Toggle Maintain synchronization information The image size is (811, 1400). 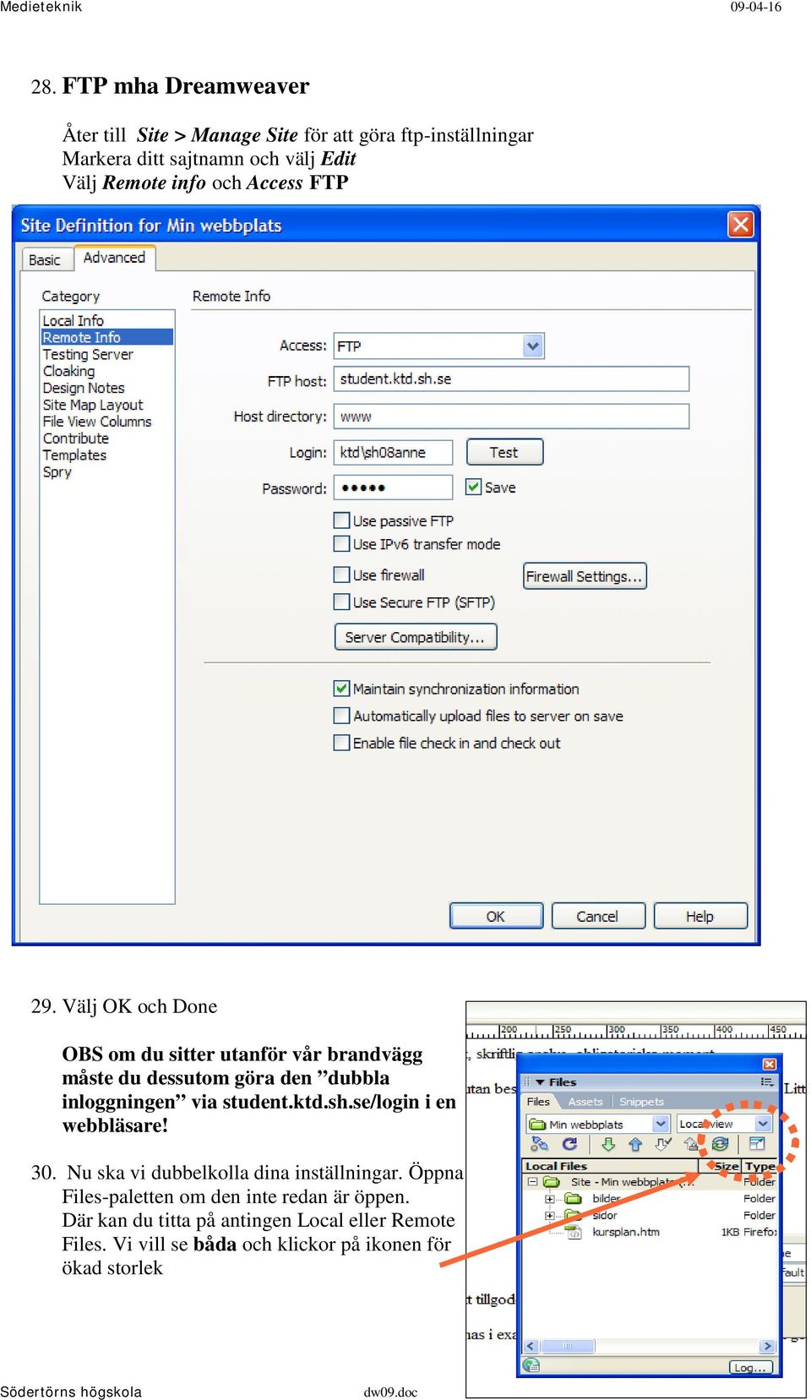coord(342,689)
